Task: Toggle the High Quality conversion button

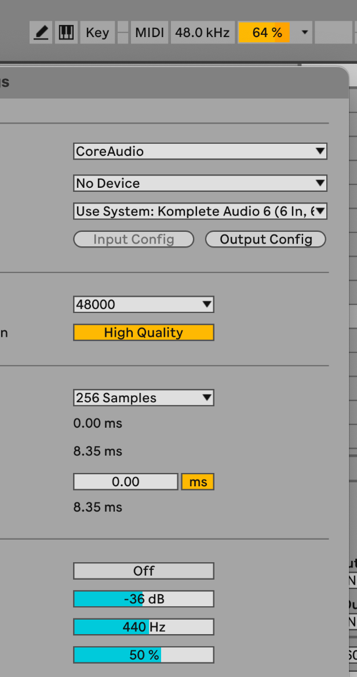Action: pyautogui.click(x=143, y=333)
